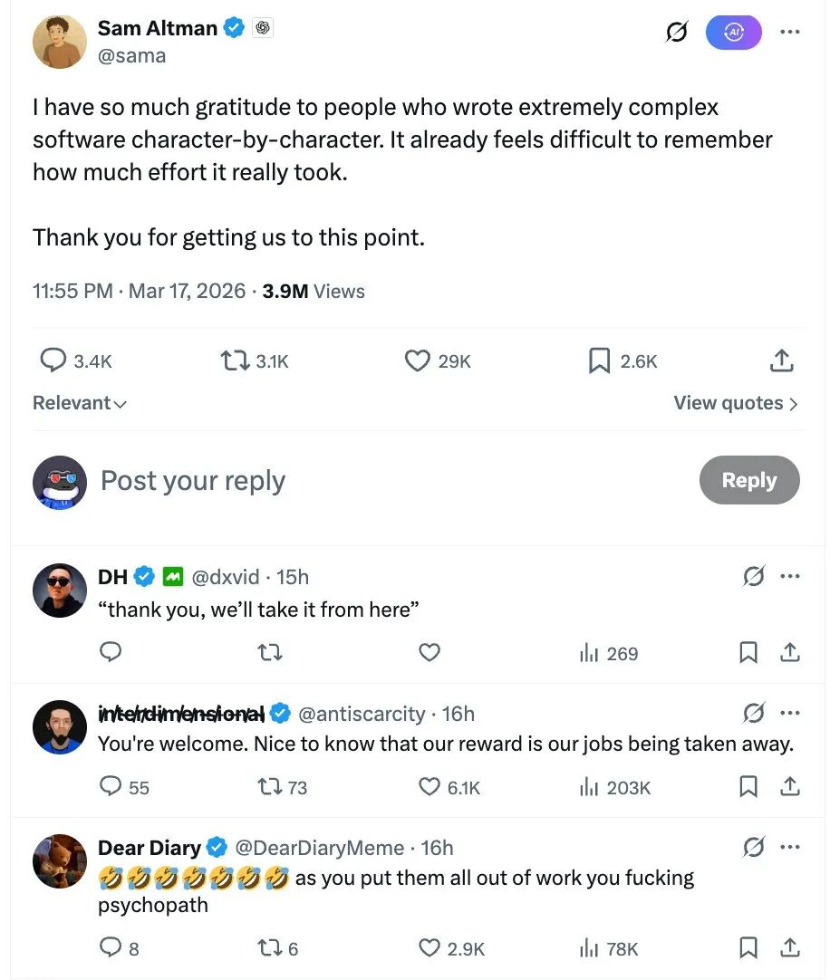Open the three-dot menu on Dear Diary's reply
This screenshot has width=830, height=980.
[x=789, y=848]
